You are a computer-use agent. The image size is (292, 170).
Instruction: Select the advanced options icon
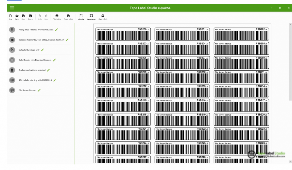point(12,70)
